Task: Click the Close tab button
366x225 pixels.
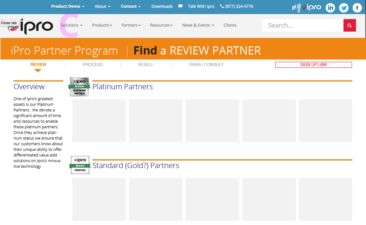Action: (9, 23)
